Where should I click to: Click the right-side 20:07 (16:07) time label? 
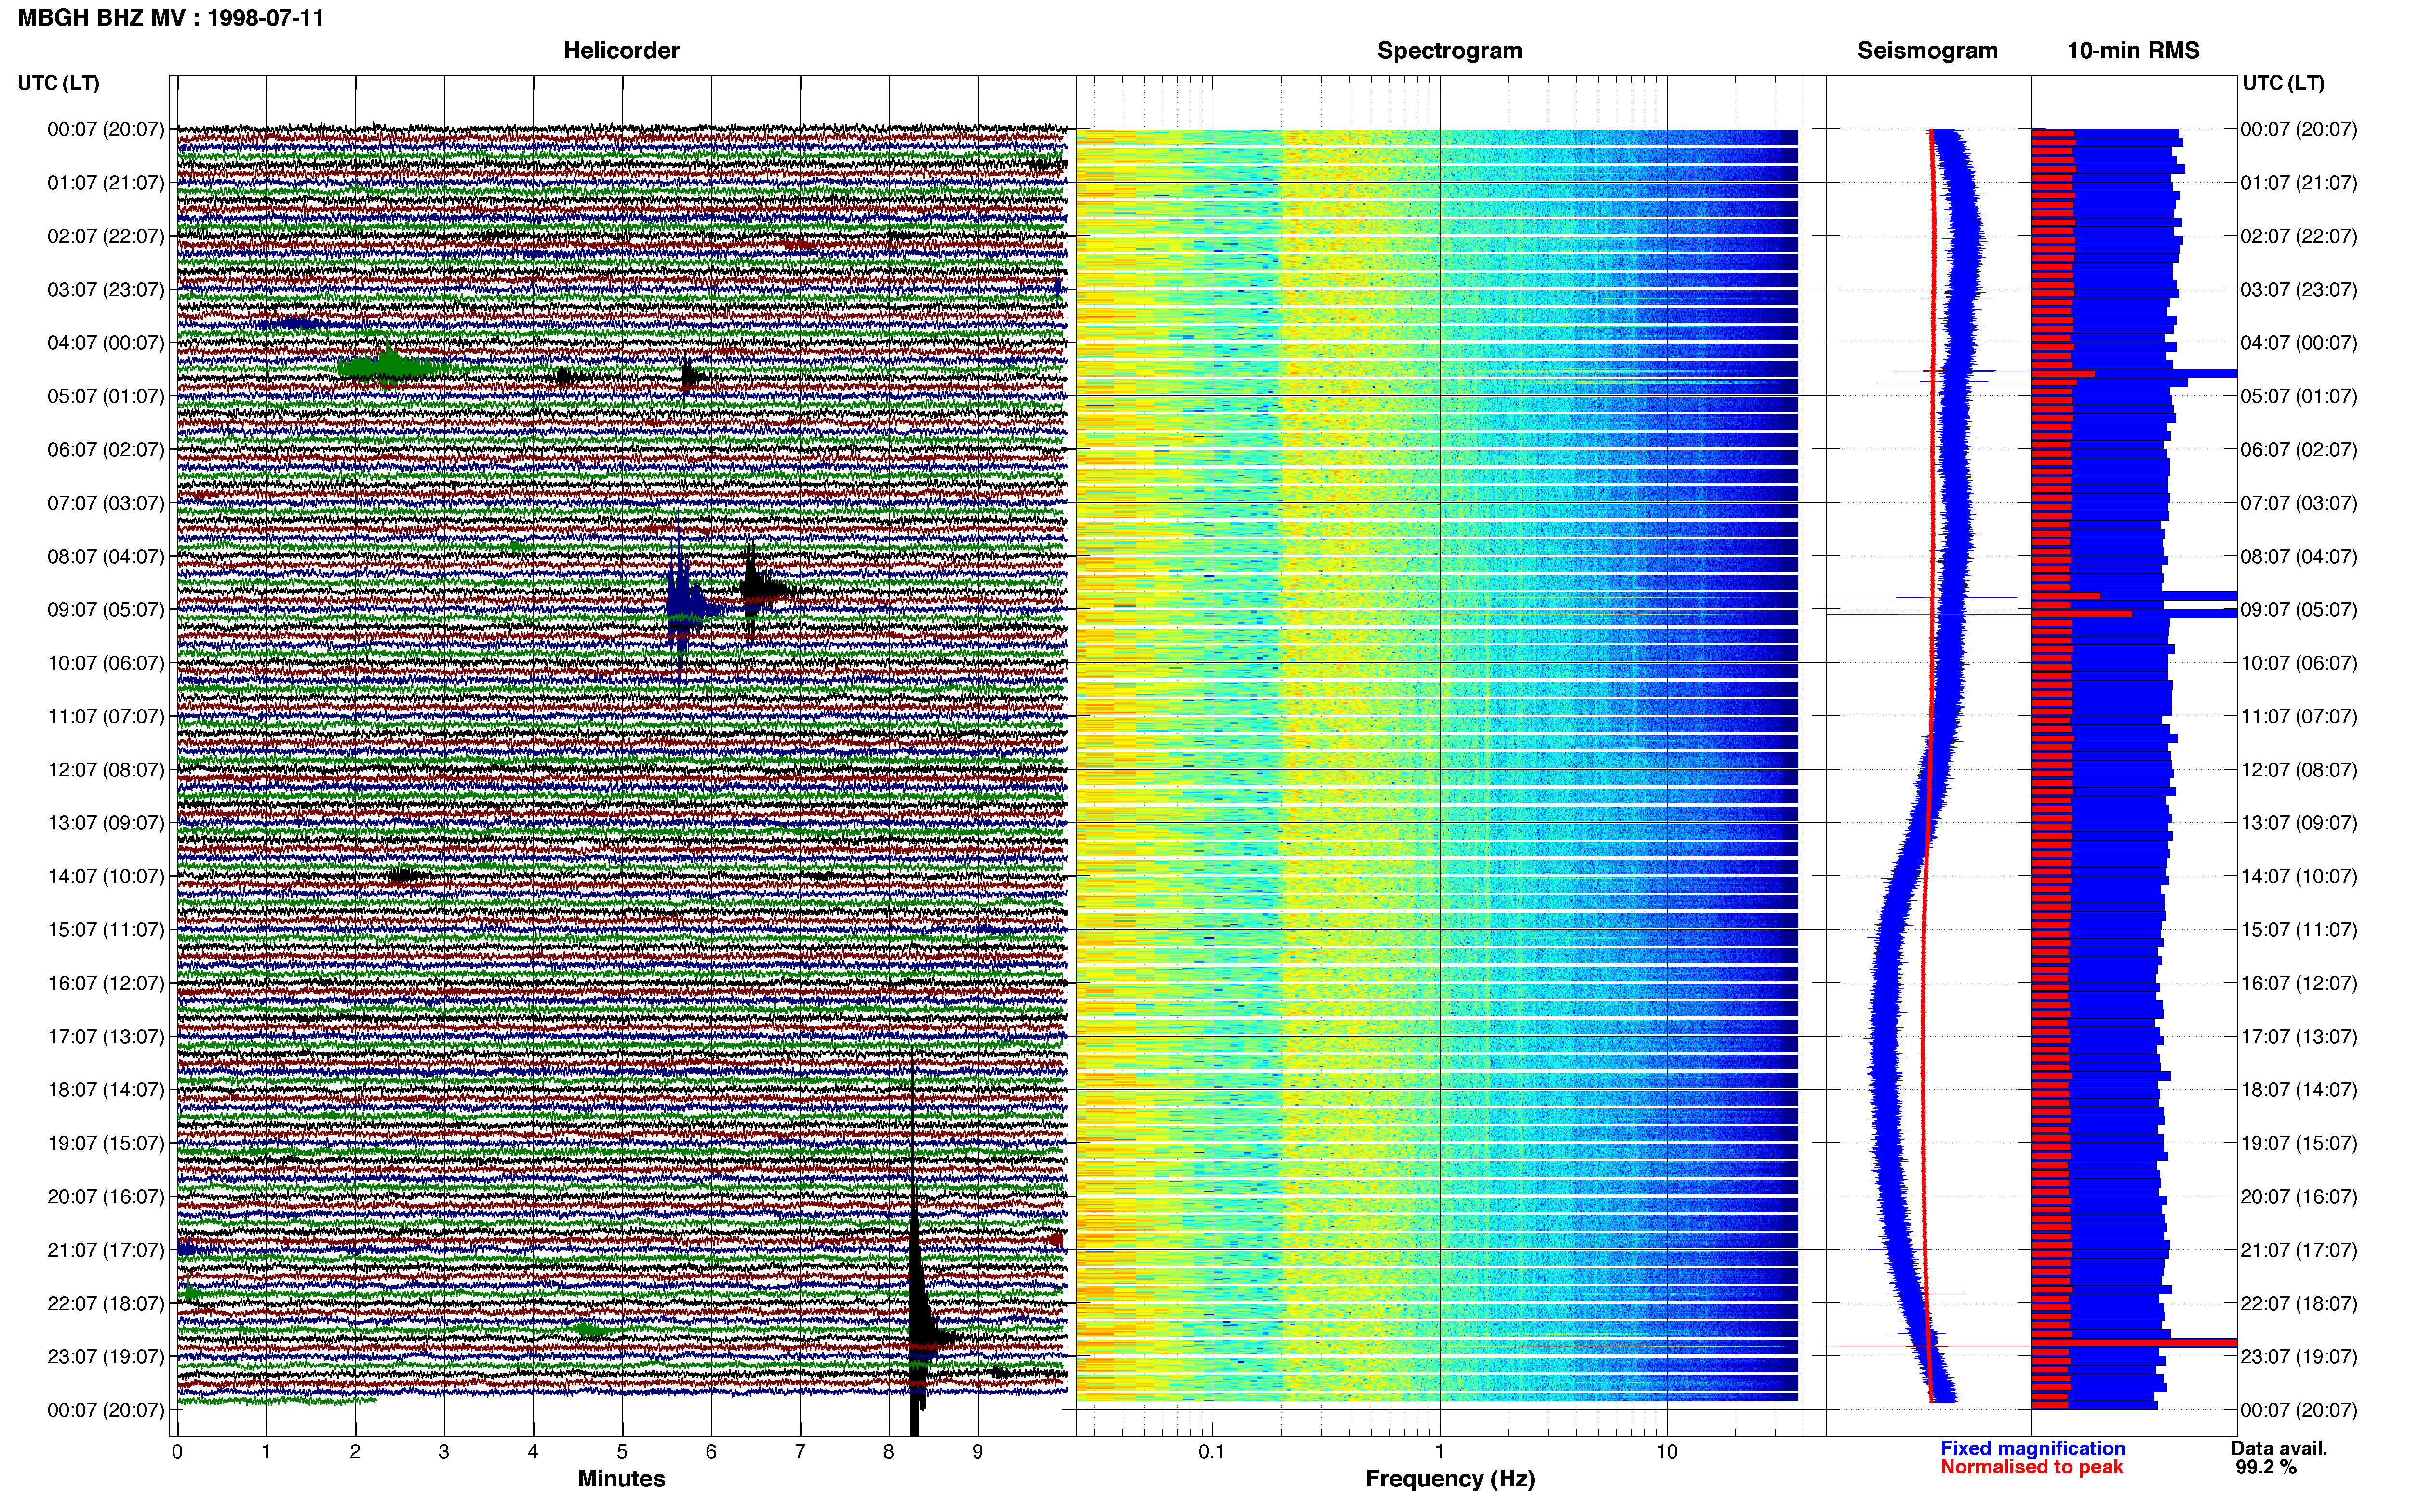coord(2299,1196)
